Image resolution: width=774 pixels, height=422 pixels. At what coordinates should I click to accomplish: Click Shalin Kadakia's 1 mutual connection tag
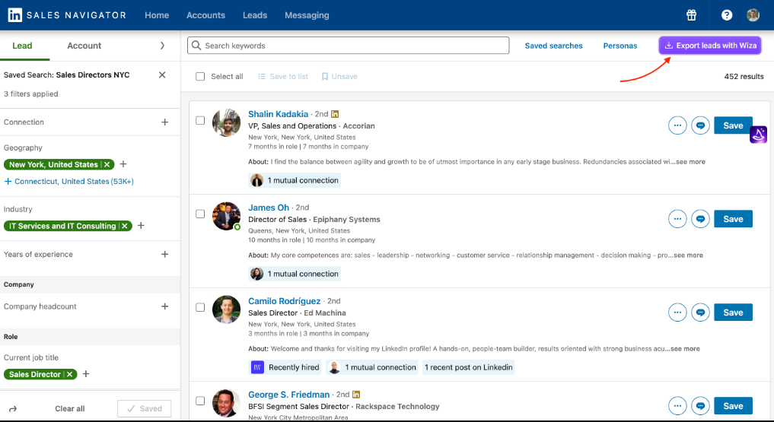(295, 180)
